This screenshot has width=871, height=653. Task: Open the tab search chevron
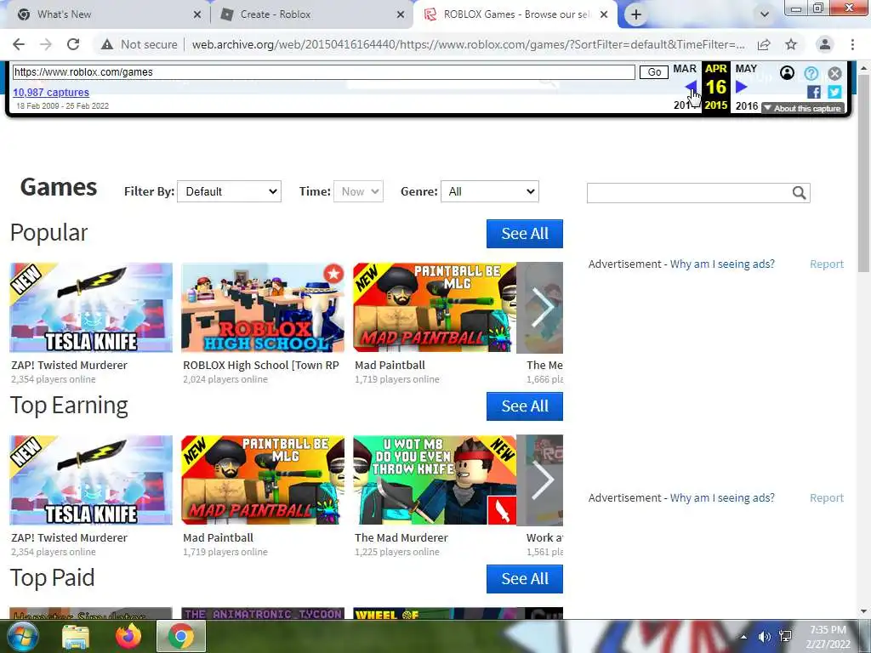765,14
